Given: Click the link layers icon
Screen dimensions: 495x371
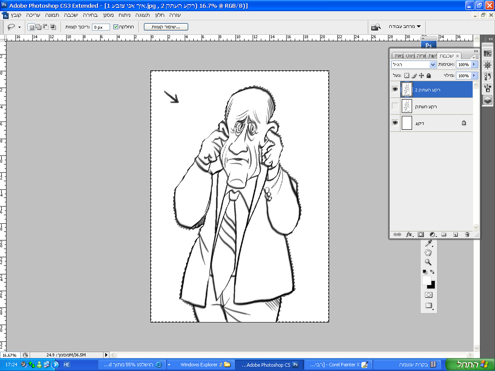Looking at the screenshot, I should (397, 234).
